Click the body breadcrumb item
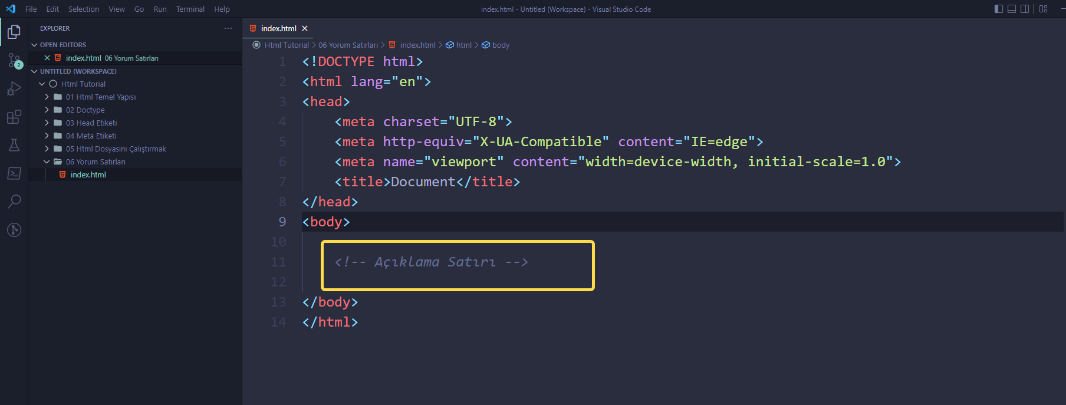The height and width of the screenshot is (405, 1066). [x=501, y=45]
